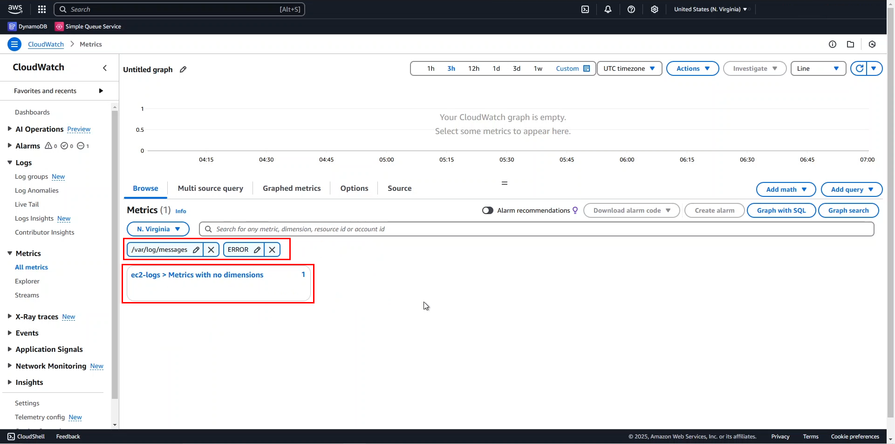
Task: Open CloudShell from the status bar
Action: [x=26, y=437]
